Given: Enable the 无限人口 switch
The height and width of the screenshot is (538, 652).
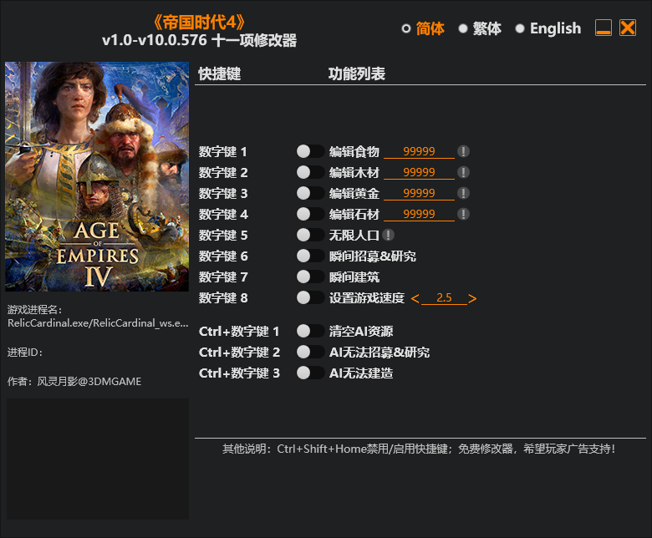Looking at the screenshot, I should 310,235.
